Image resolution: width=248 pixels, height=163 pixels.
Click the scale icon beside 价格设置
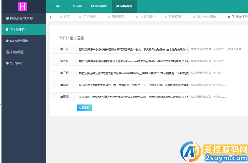[8, 52]
